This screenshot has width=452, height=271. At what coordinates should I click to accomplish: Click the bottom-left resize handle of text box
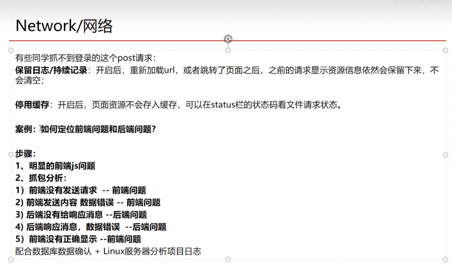pyautogui.click(x=11, y=259)
